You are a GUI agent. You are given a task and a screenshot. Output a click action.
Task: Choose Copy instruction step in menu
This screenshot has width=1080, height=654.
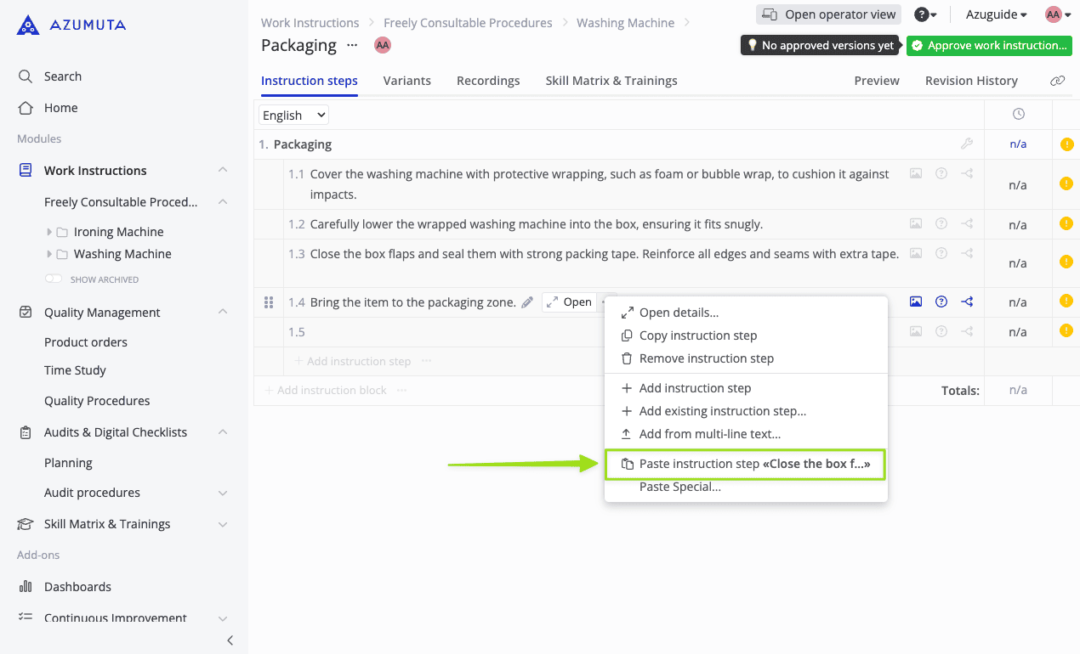click(x=697, y=335)
